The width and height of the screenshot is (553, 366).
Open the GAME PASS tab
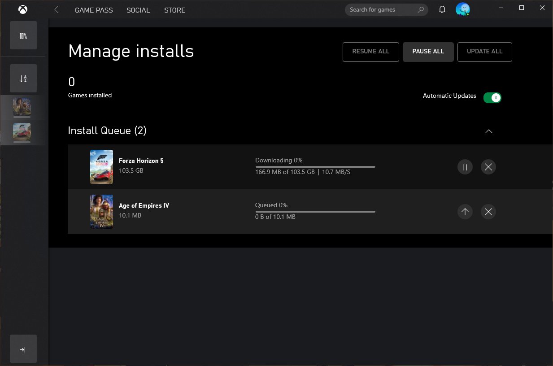coord(94,10)
